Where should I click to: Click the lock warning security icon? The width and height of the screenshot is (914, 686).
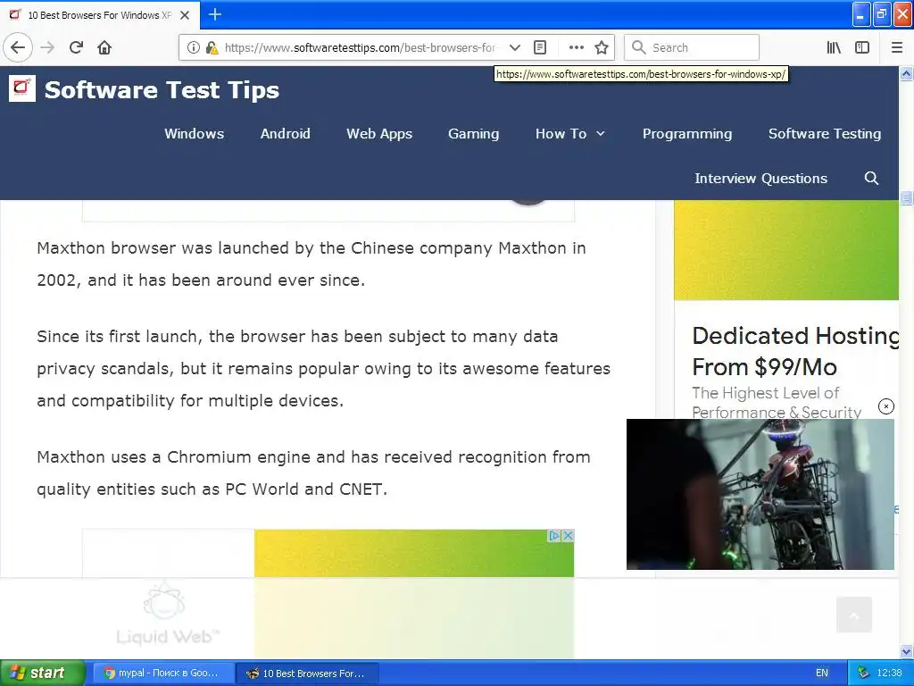211,48
